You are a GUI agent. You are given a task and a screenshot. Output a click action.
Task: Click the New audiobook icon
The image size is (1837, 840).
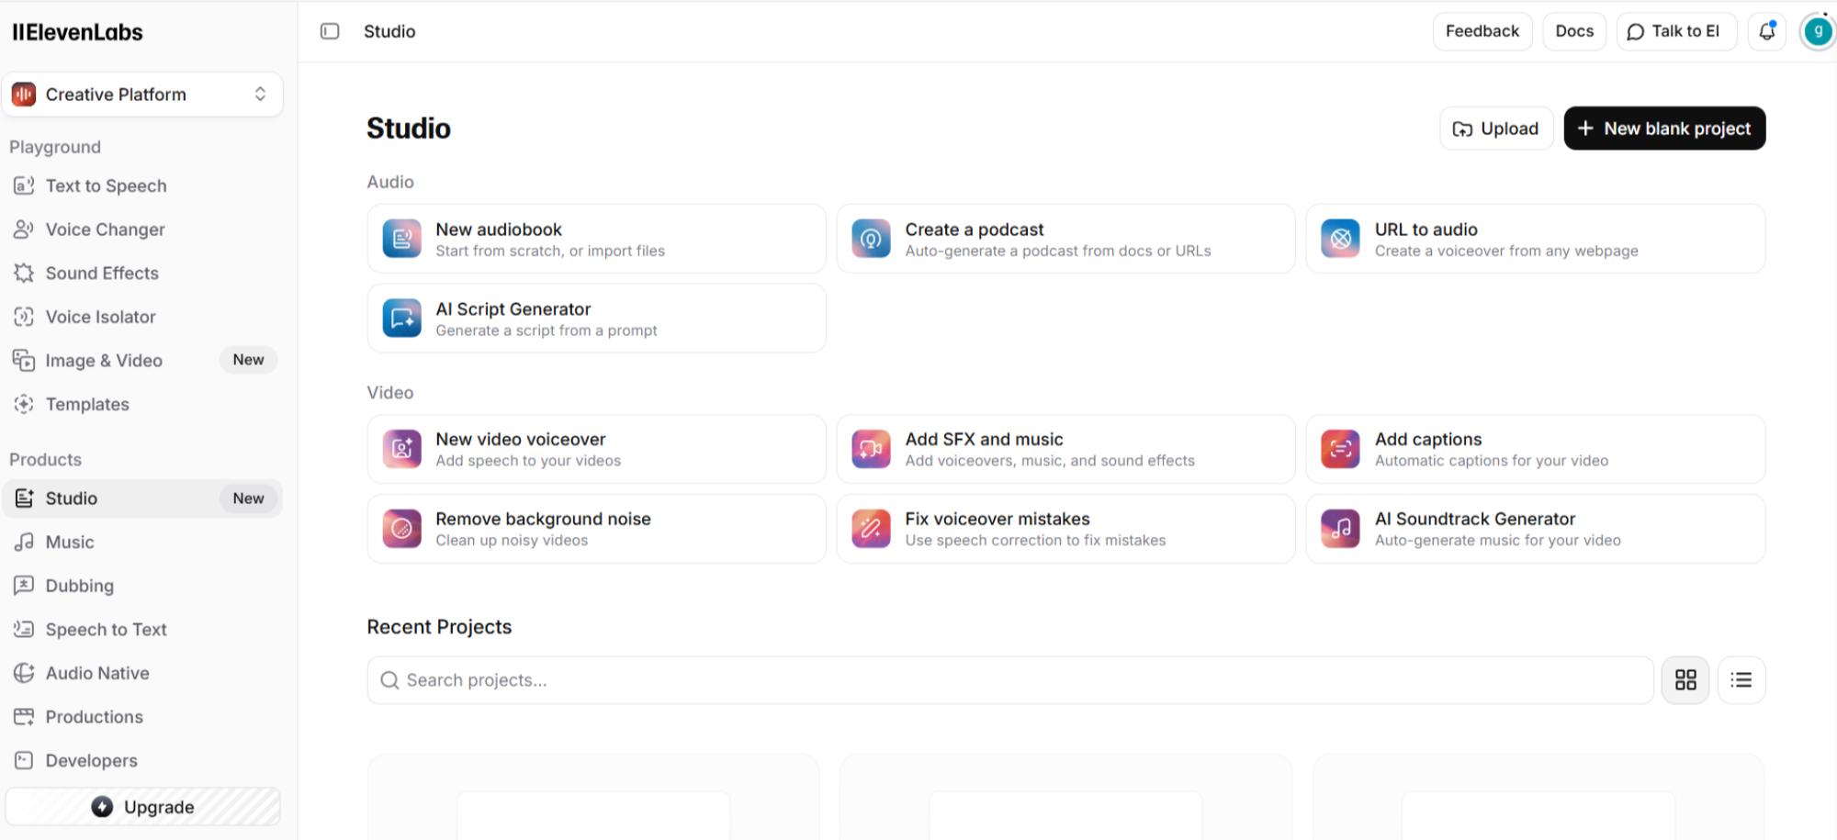click(401, 239)
